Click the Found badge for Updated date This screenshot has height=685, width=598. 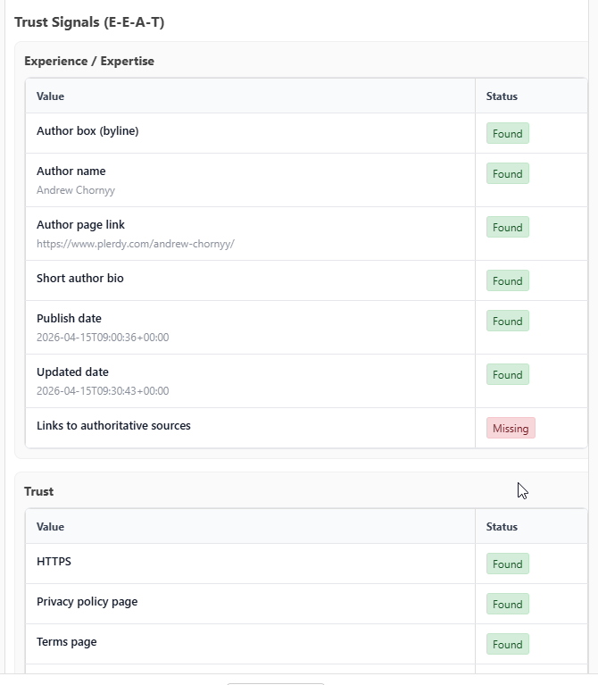point(507,375)
